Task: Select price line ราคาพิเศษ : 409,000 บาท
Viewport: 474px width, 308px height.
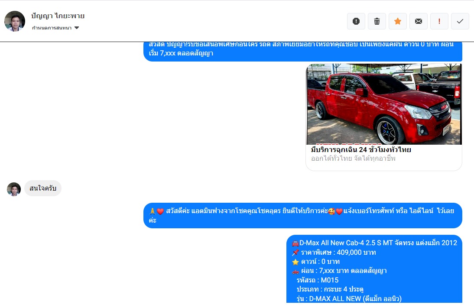Action: click(334, 253)
